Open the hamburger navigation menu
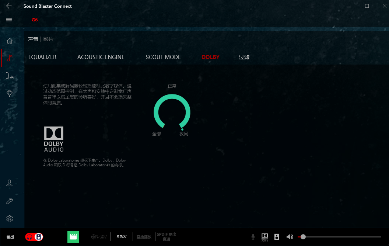The image size is (389, 246). pyautogui.click(x=9, y=20)
